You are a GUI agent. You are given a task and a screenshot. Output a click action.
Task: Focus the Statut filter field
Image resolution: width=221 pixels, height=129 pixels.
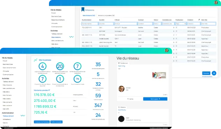pos(157,24)
